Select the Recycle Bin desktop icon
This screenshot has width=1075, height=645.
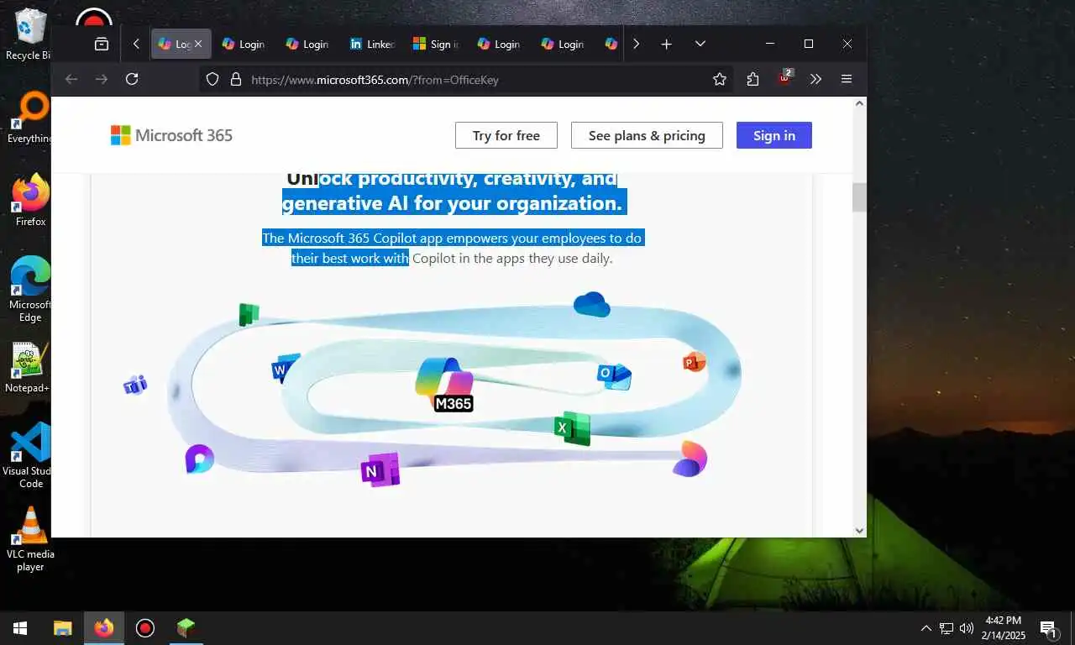pyautogui.click(x=29, y=34)
